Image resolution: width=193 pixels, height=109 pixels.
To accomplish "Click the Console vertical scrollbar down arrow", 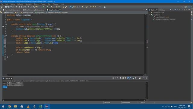I will (147, 98).
